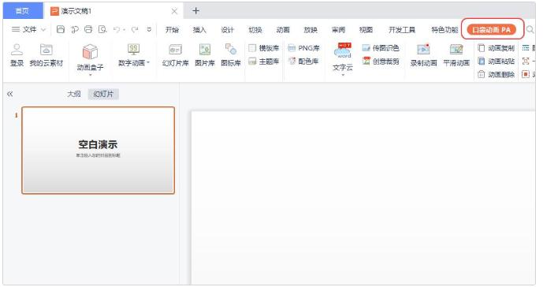Switch to the 插入 ribbon tab

pos(199,30)
